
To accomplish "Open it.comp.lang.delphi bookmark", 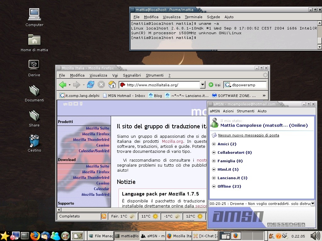I will pos(80,95).
